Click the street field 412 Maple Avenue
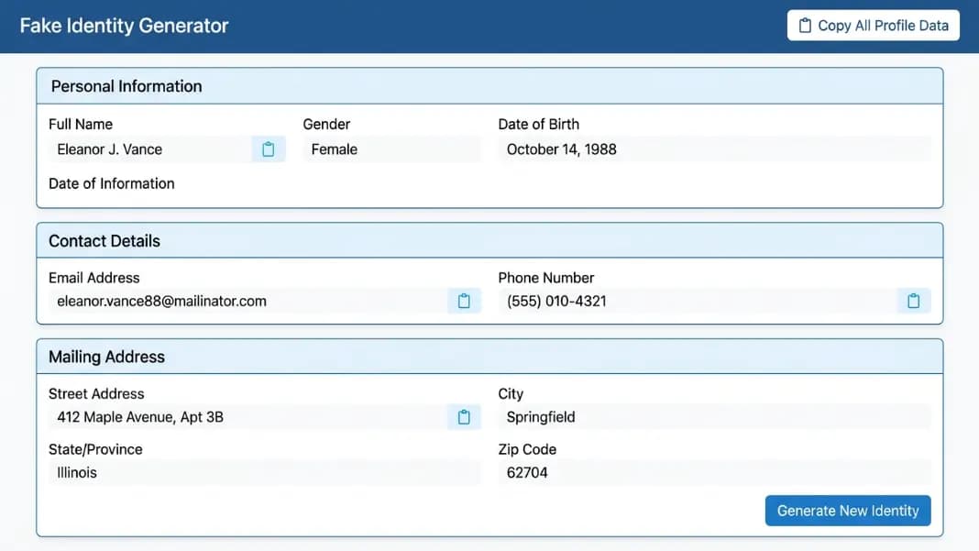The image size is (979, 551). point(248,417)
